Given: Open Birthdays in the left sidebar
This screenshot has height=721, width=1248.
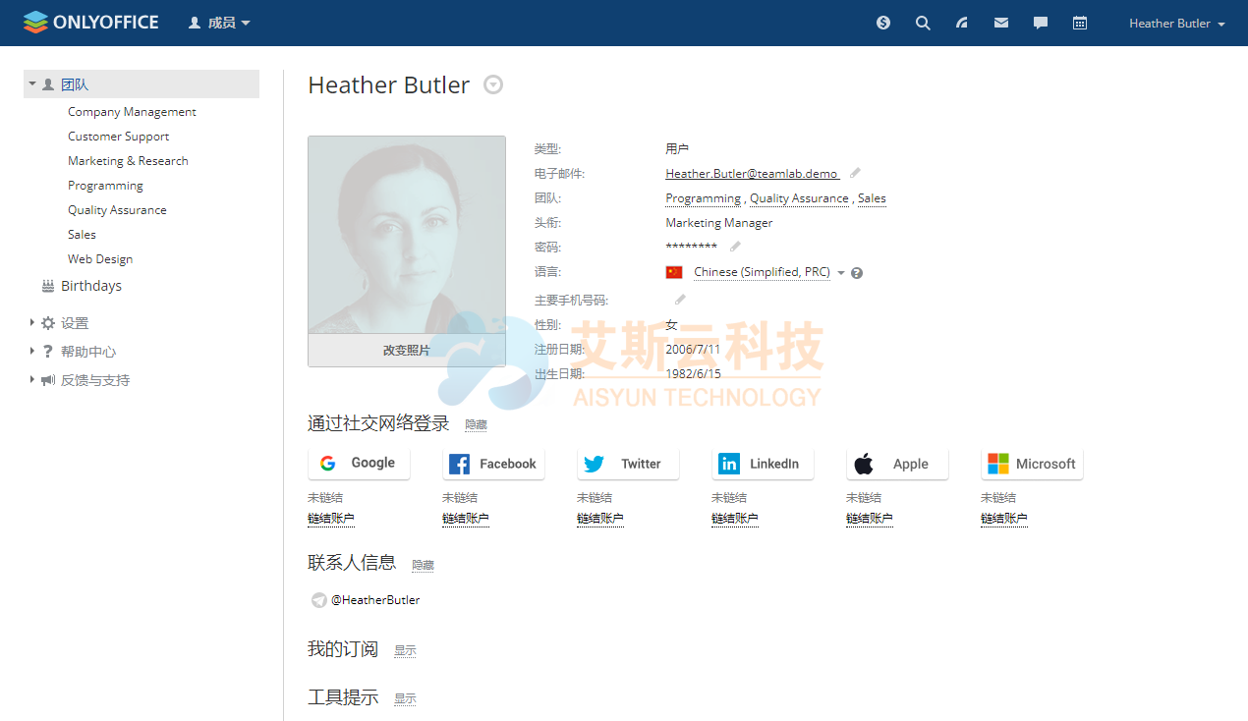Looking at the screenshot, I should click(x=90, y=286).
